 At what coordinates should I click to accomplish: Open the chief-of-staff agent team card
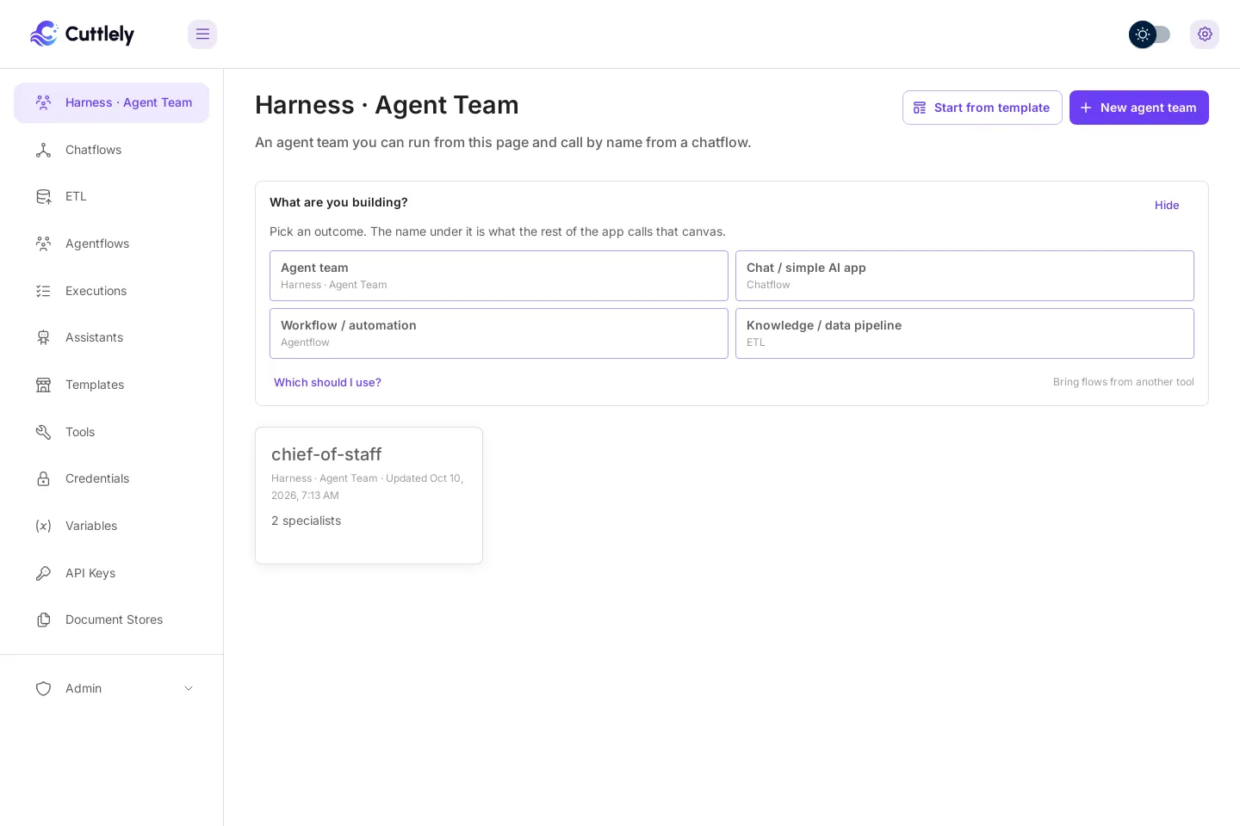click(x=369, y=496)
